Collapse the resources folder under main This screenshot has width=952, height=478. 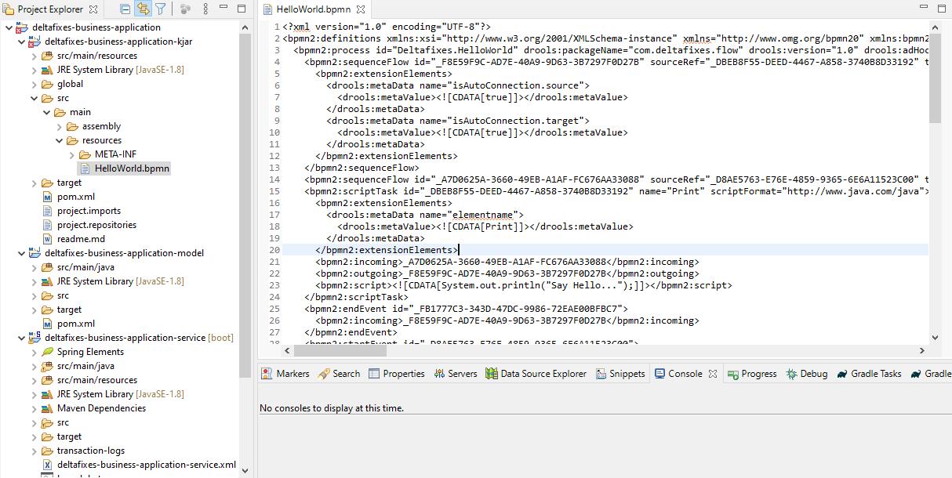click(x=60, y=140)
